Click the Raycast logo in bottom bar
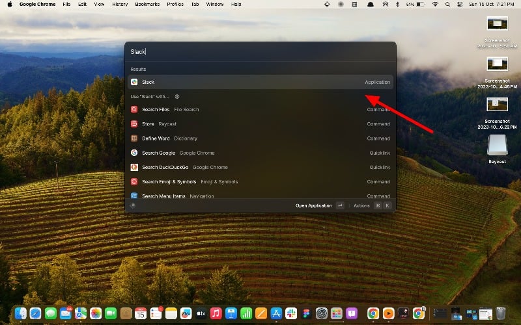521x325 pixels. pos(133,205)
